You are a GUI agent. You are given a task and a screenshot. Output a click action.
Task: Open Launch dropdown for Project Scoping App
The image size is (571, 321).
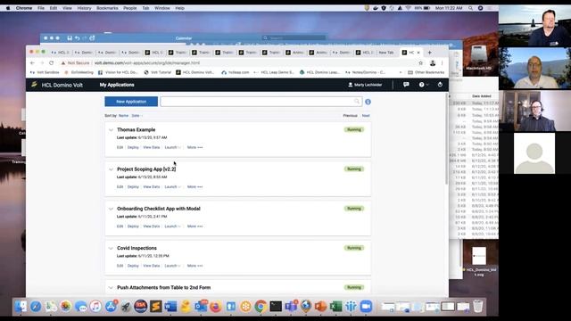(172, 186)
